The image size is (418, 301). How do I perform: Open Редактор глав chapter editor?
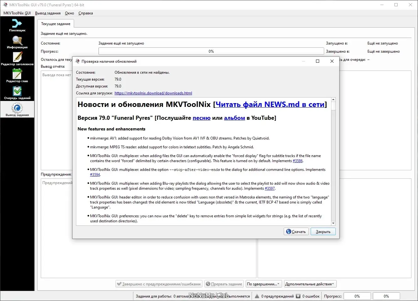[17, 76]
